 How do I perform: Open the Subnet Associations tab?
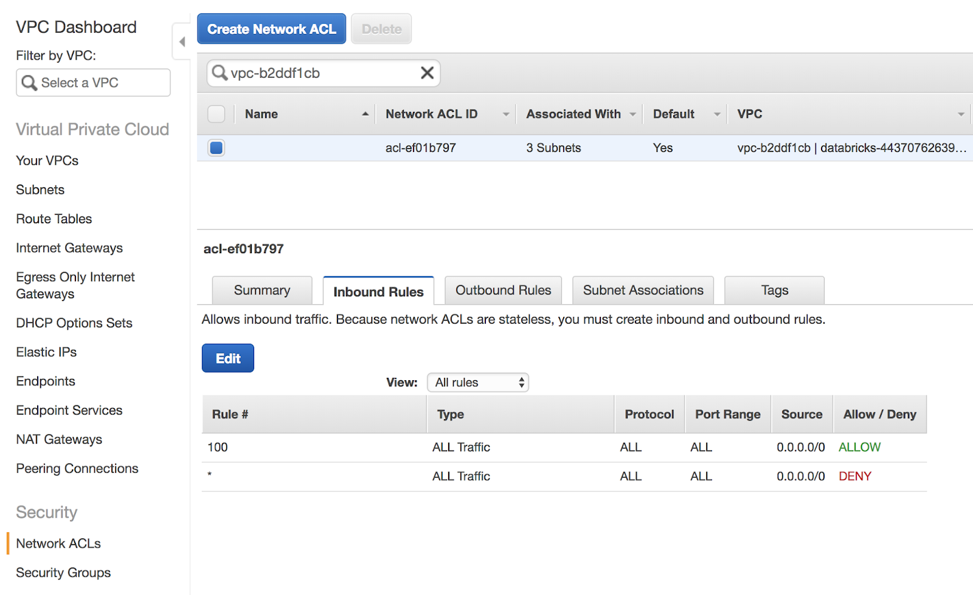coord(642,290)
